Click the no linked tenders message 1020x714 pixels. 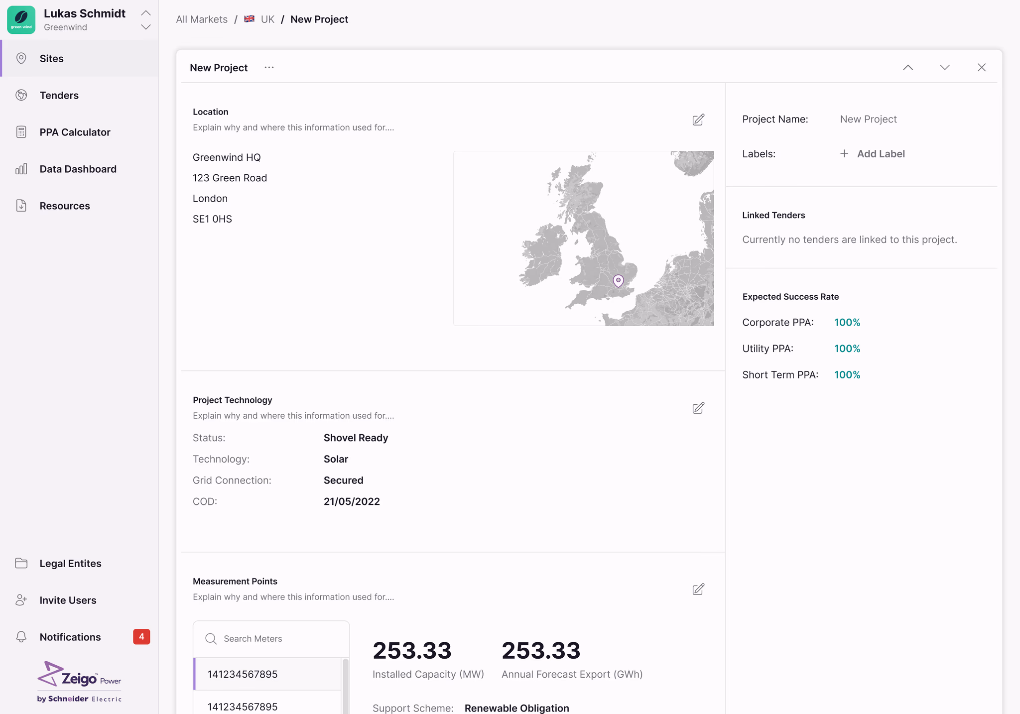click(x=849, y=239)
